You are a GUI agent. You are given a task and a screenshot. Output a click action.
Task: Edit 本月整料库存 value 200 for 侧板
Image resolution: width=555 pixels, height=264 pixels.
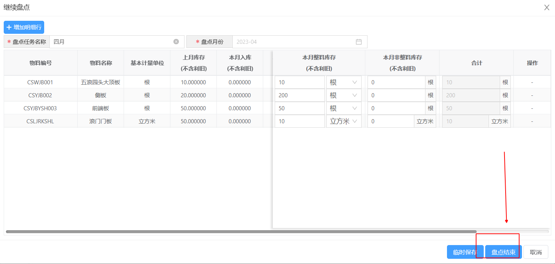[299, 95]
